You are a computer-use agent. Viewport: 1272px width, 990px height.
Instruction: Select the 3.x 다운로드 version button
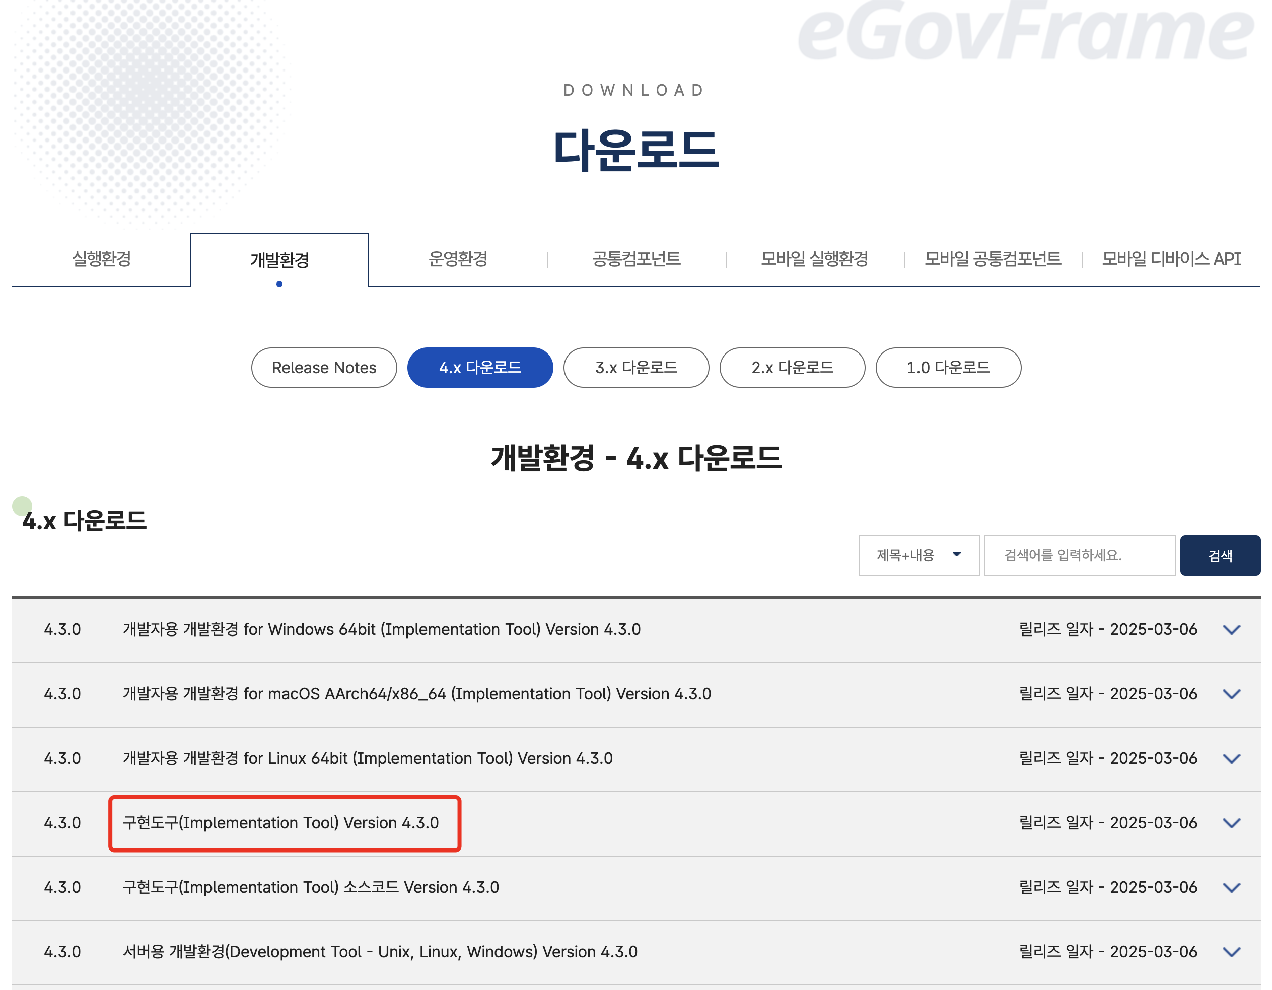(x=636, y=367)
